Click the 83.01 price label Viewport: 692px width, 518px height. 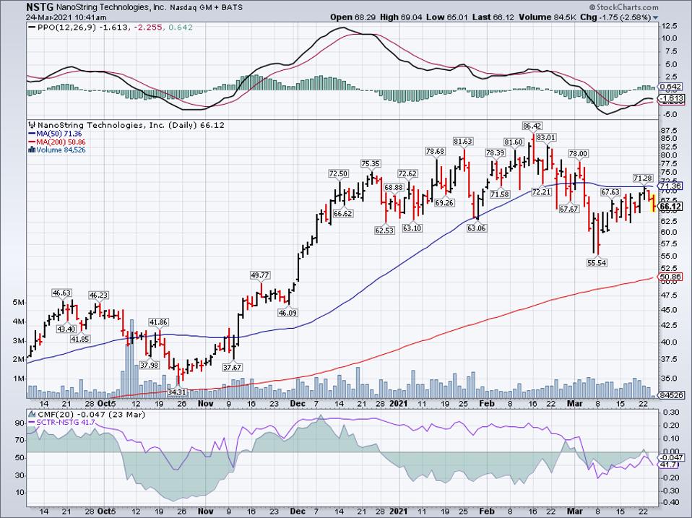(x=546, y=138)
